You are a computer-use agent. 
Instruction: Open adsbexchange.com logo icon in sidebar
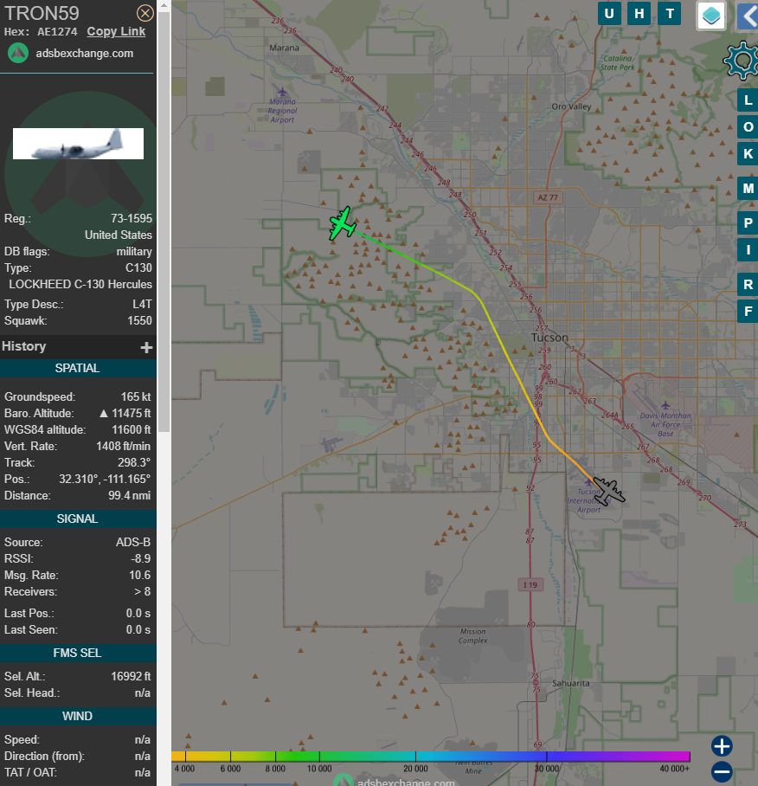[18, 53]
